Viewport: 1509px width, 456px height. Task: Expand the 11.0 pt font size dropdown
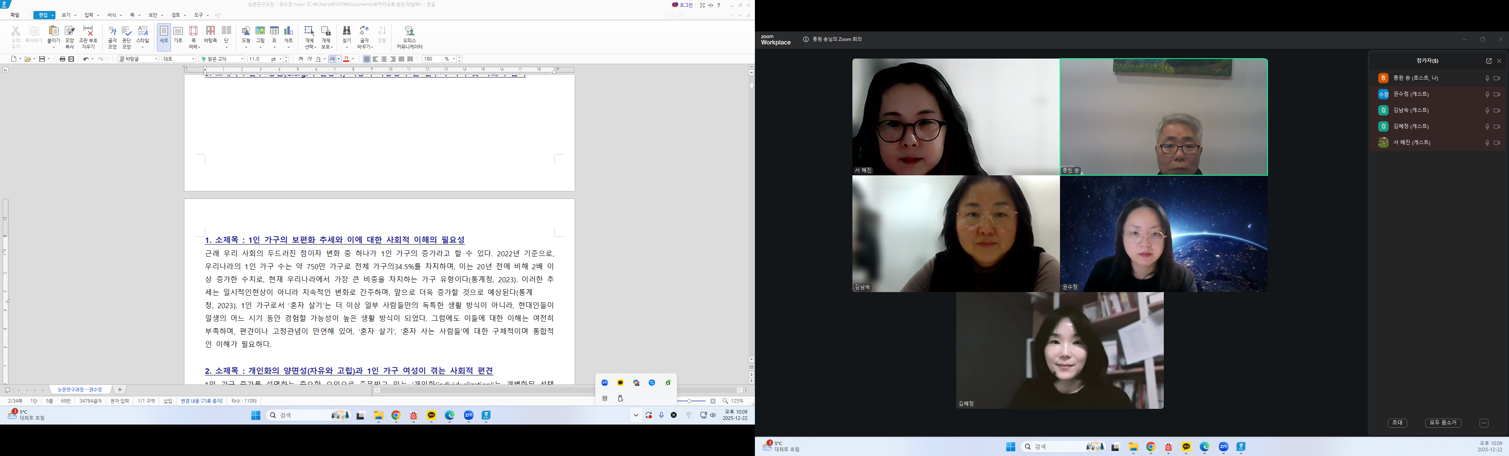(x=280, y=59)
